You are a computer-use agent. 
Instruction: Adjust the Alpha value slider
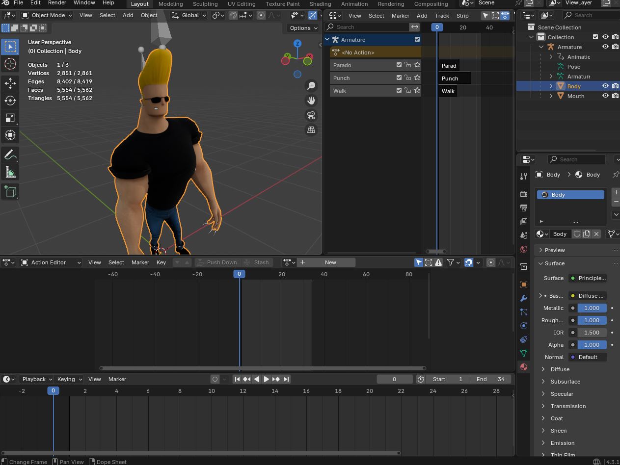pos(592,345)
